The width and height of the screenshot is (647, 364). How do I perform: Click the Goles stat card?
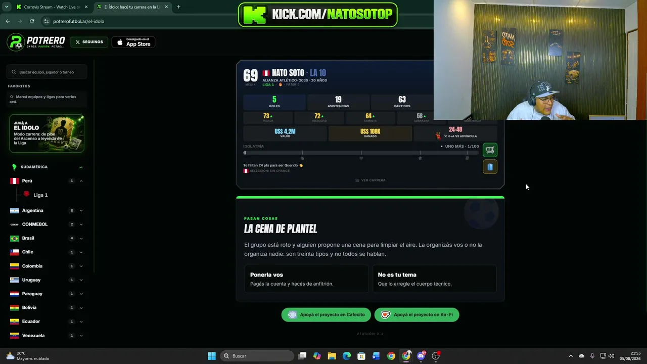(274, 102)
